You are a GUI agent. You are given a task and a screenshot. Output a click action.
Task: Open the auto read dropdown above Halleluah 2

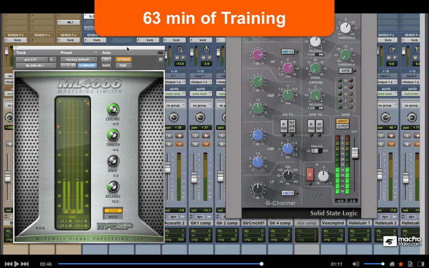pyautogui.click(x=386, y=93)
